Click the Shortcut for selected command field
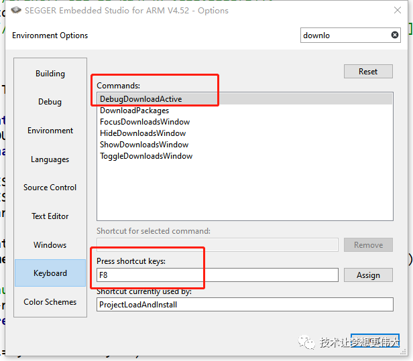413x361 pixels. [x=217, y=245]
